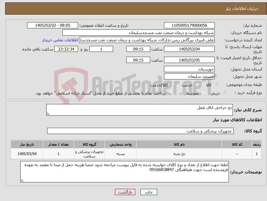Click price validity date 1405/03/05 field
This screenshot has width=267, height=201.
click(x=189, y=60)
